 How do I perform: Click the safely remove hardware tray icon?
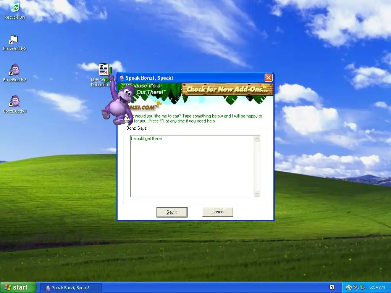tap(363, 287)
